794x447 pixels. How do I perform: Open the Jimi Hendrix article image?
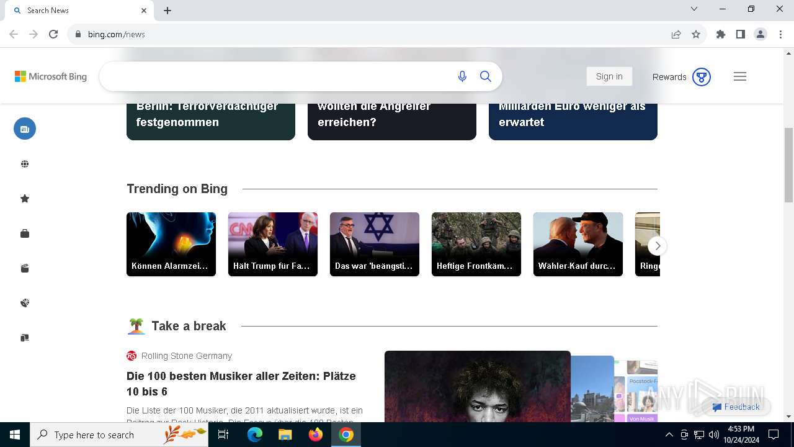pos(478,386)
